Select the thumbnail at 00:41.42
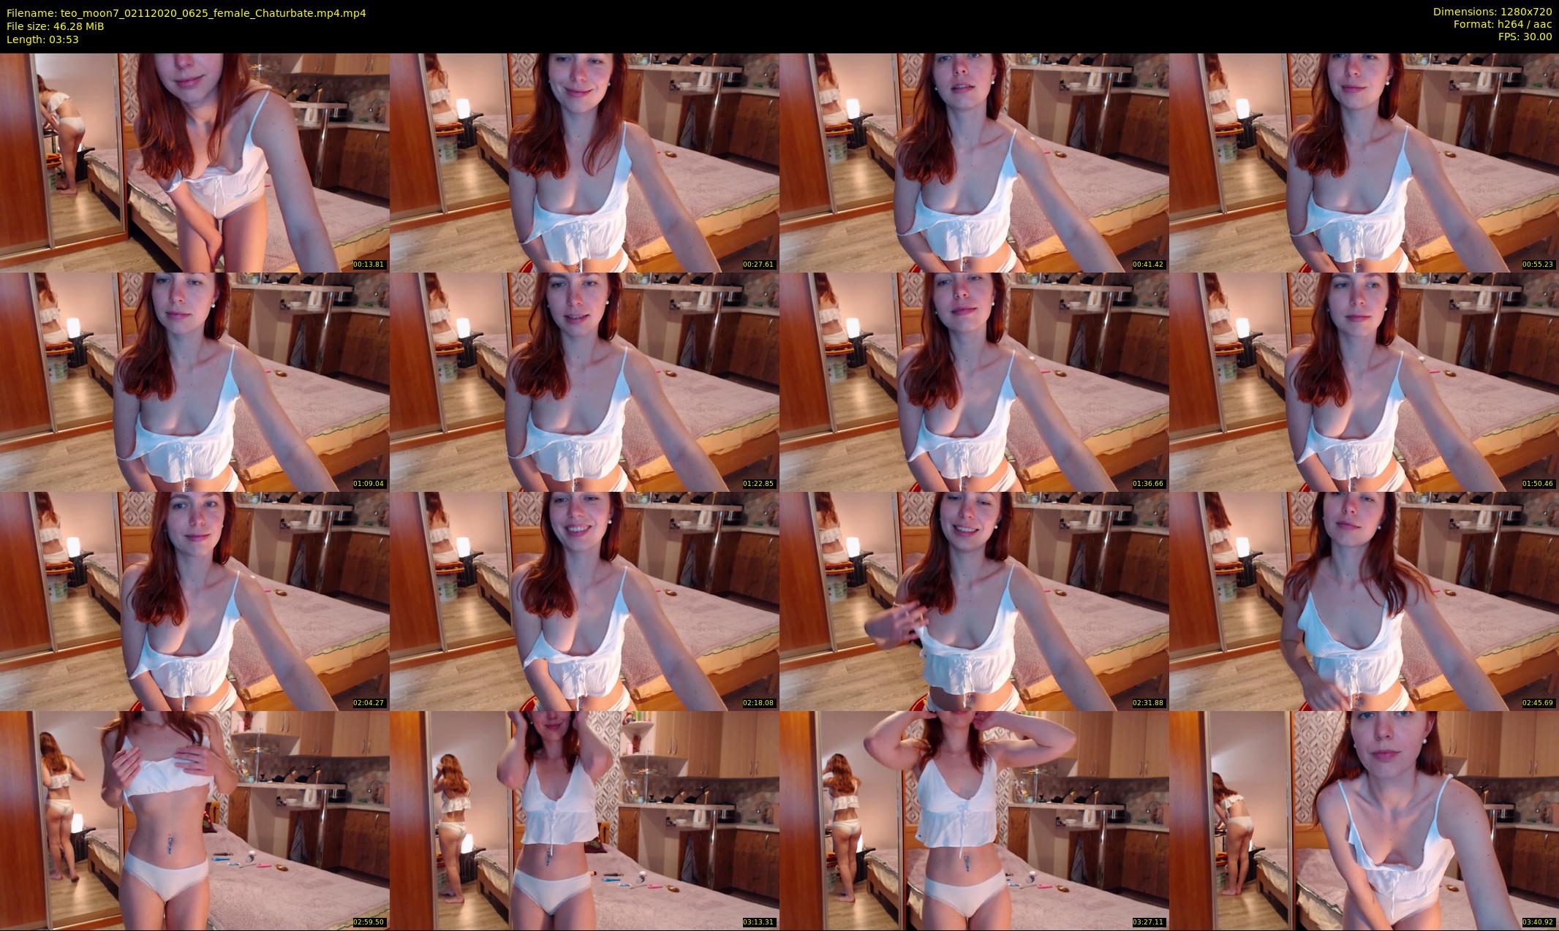 [x=974, y=162]
